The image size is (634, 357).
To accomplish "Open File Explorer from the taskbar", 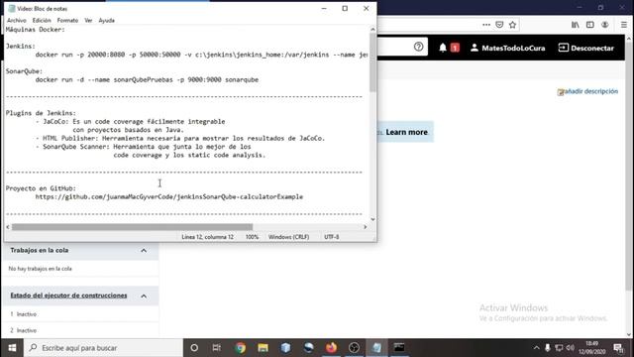I will [x=263, y=348].
